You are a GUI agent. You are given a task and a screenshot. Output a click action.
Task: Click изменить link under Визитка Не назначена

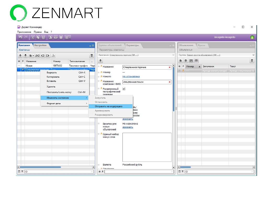[x=128, y=127]
